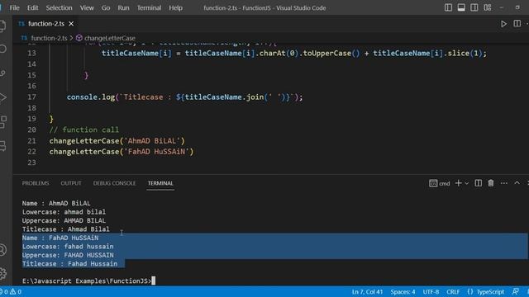The height and width of the screenshot is (297, 529).
Task: Click changeLetterCase('FahAD HuSSAiN') call
Action: 122,152
